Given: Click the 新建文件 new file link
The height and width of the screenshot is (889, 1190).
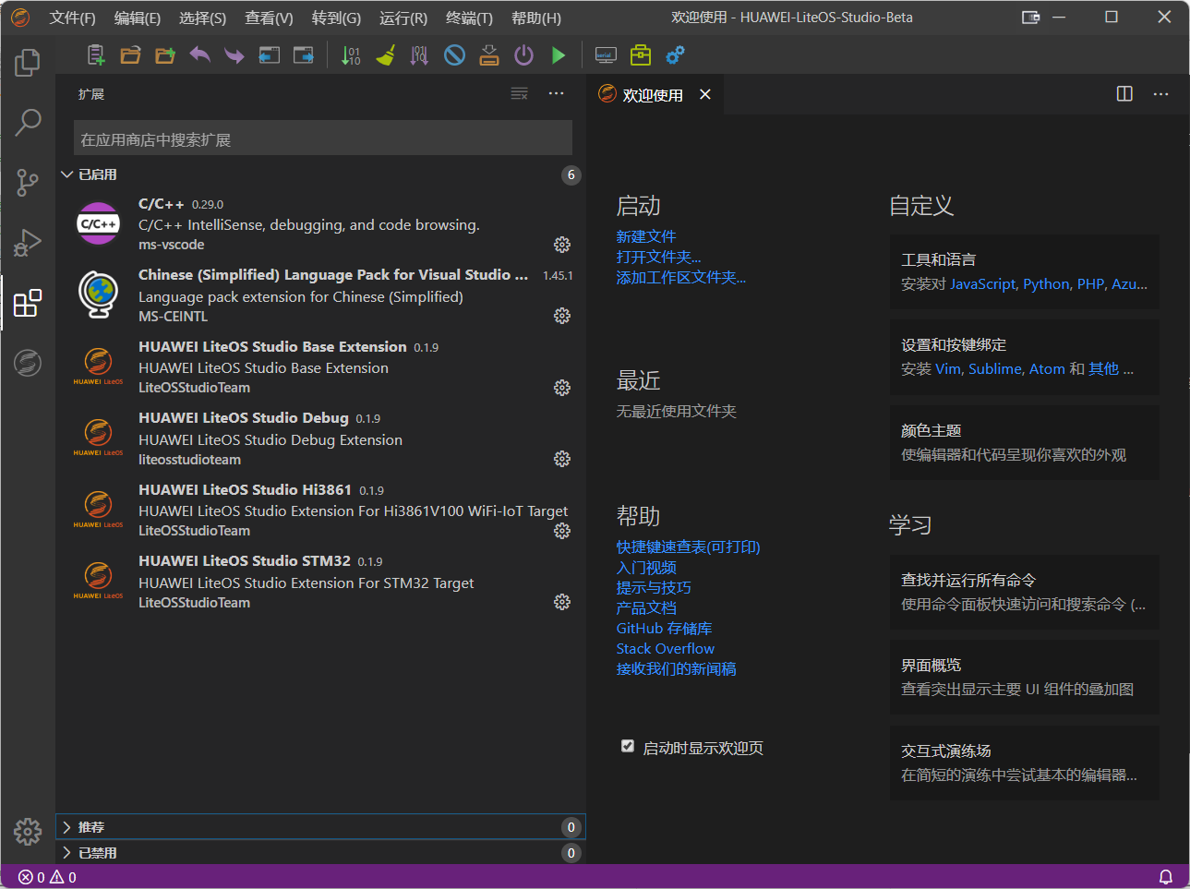Looking at the screenshot, I should click(646, 237).
